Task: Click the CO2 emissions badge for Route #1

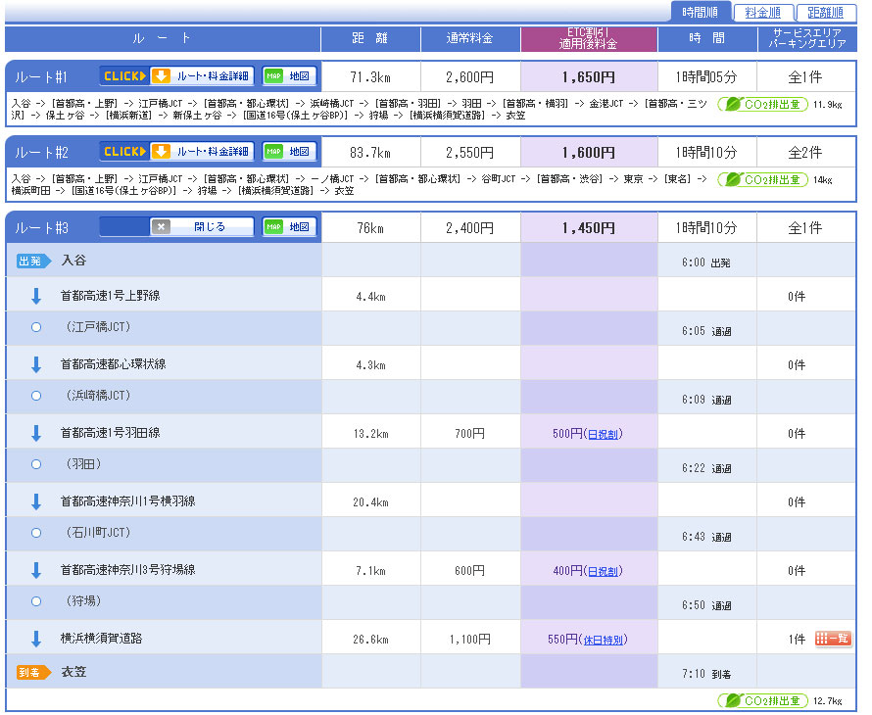Action: (763, 104)
